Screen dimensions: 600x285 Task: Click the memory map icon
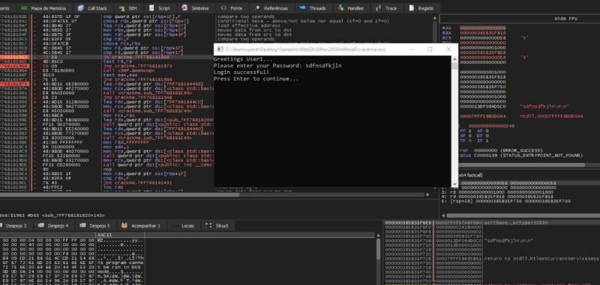click(24, 8)
